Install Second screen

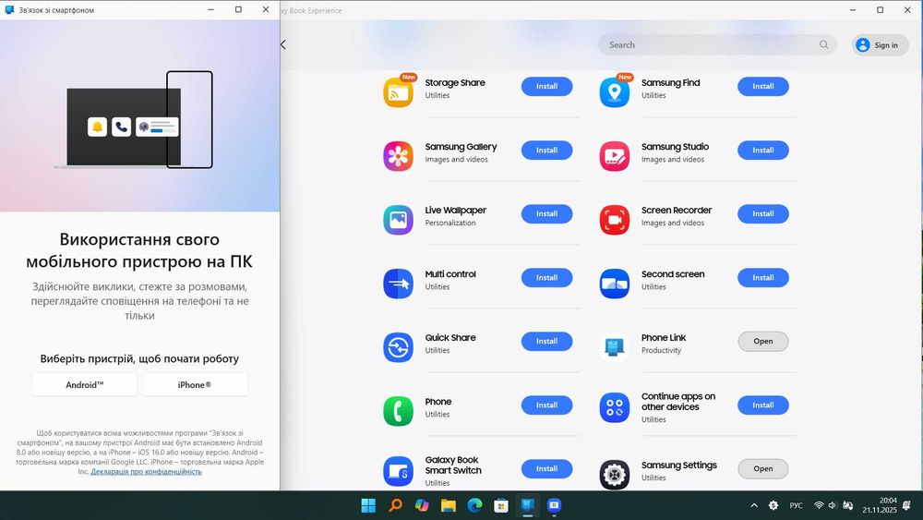click(763, 277)
